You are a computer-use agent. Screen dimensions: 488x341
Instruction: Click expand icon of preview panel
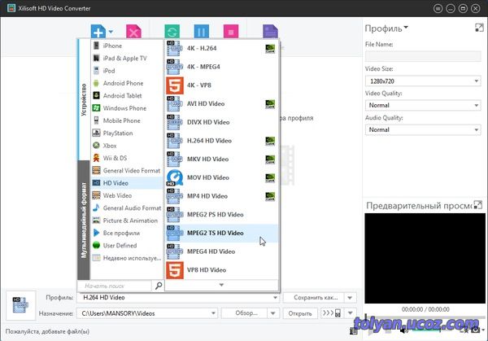tap(477, 205)
